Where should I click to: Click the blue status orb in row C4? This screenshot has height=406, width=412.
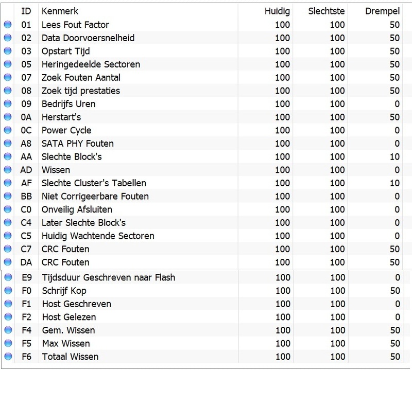[x=8, y=222]
